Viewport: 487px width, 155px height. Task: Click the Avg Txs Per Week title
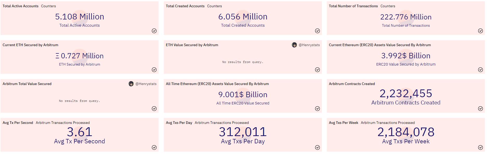pos(343,123)
